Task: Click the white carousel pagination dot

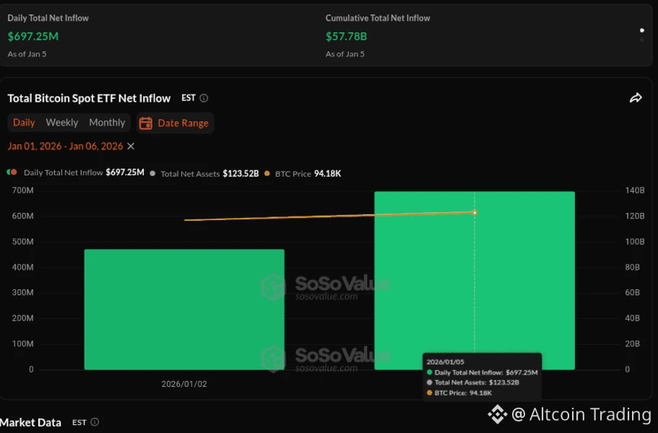Action: click(x=642, y=30)
